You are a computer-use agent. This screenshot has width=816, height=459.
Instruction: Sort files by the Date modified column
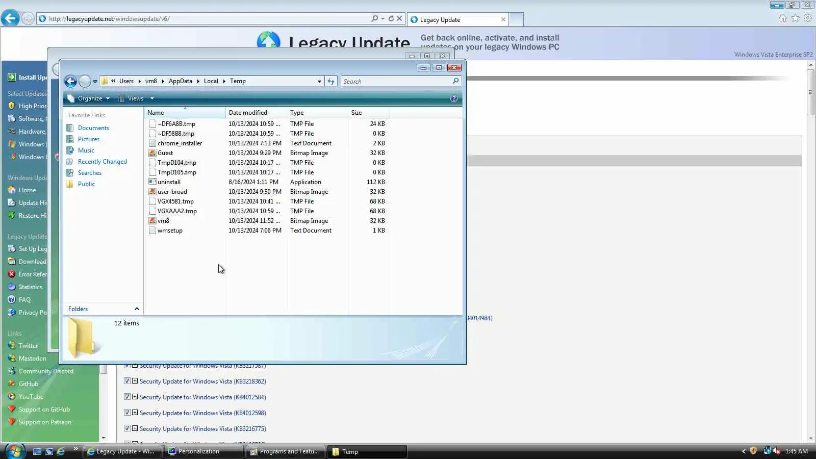point(256,113)
